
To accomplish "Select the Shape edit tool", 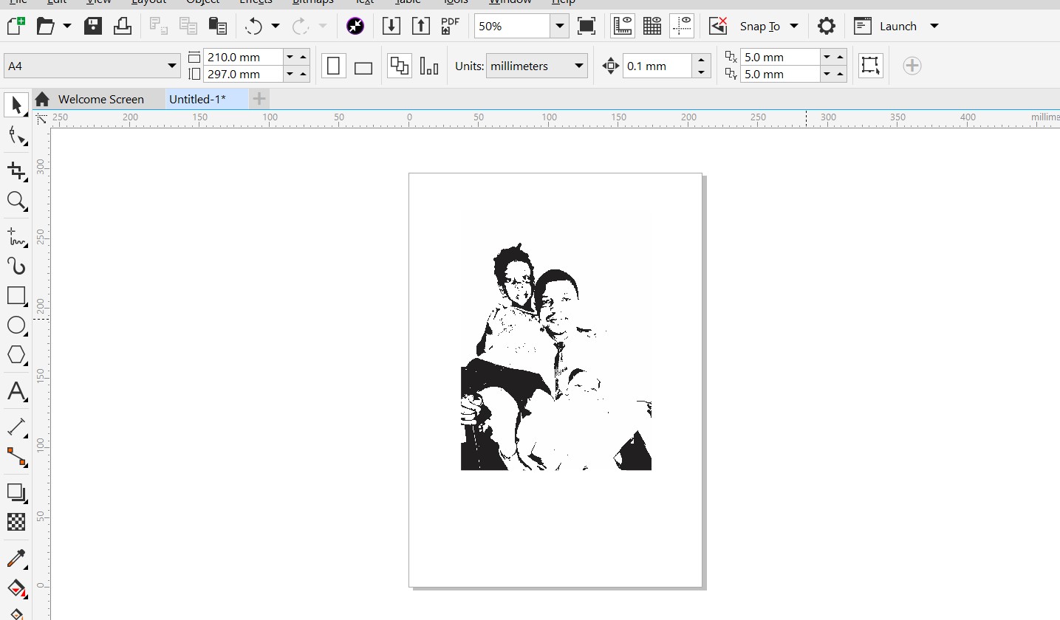I will tap(16, 136).
